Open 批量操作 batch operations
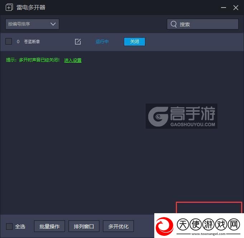The height and width of the screenshot is (238, 244). 50,226
